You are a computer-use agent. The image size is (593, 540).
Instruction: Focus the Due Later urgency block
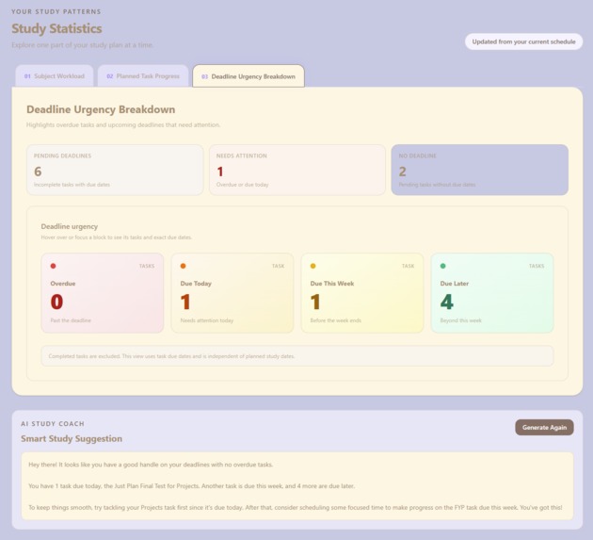tap(492, 293)
